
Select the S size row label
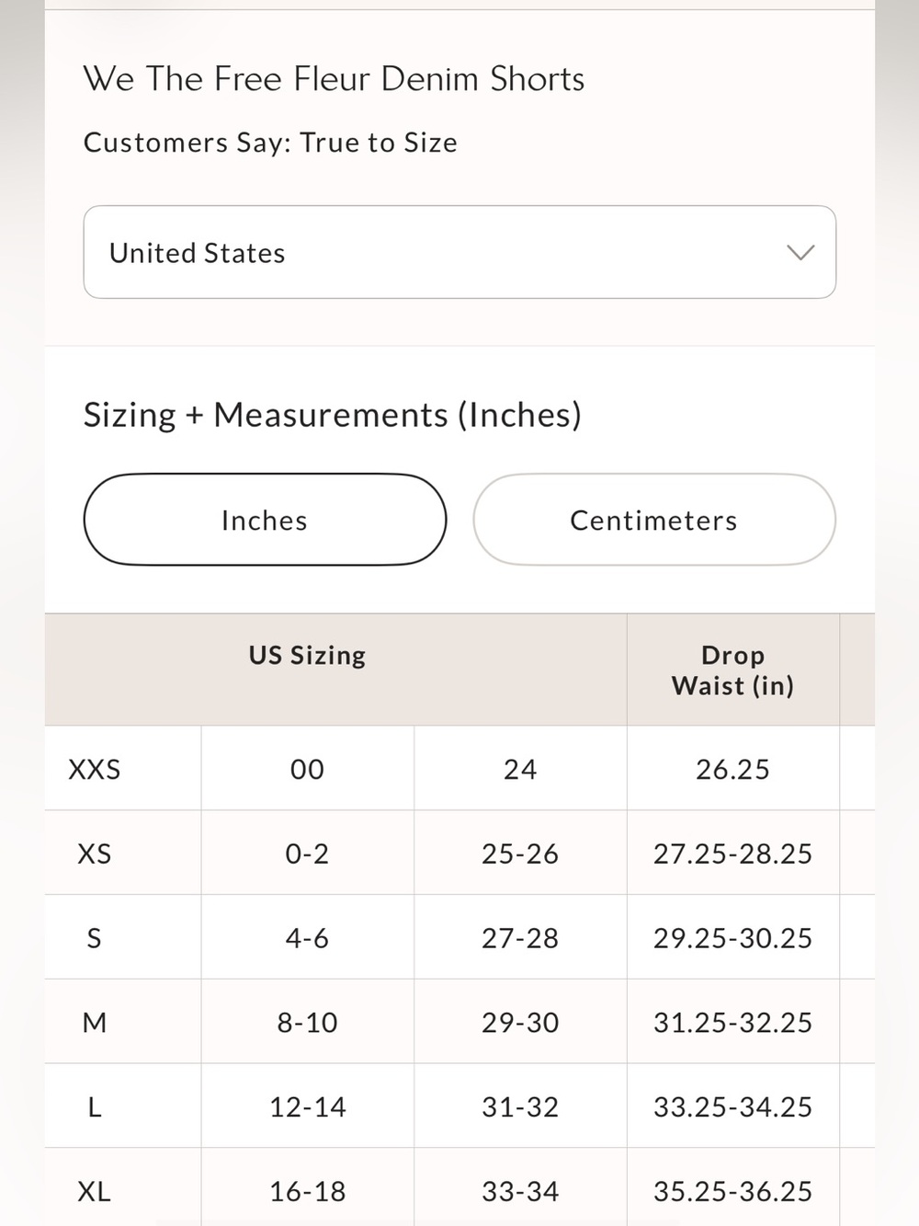[94, 938]
